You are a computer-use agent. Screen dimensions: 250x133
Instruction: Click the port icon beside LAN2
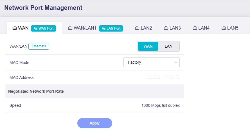pos(137,28)
